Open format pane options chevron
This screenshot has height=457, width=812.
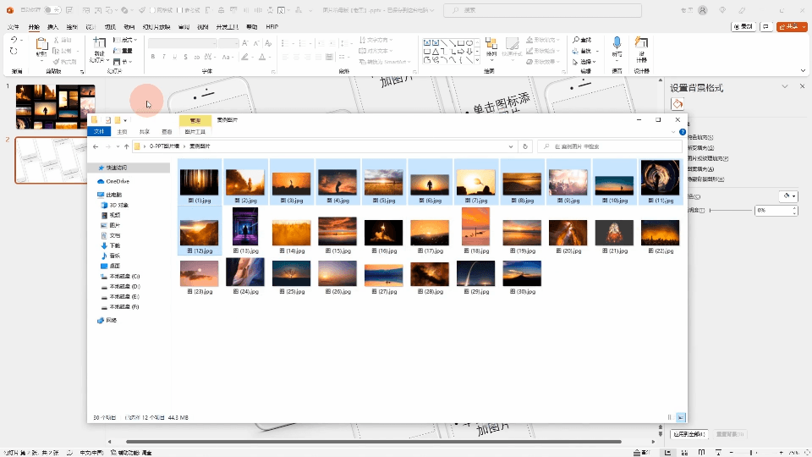pyautogui.click(x=785, y=87)
